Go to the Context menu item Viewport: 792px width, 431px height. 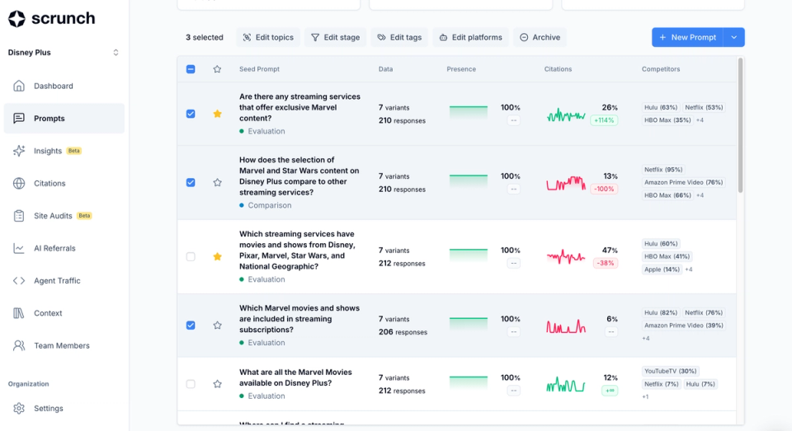(x=48, y=313)
